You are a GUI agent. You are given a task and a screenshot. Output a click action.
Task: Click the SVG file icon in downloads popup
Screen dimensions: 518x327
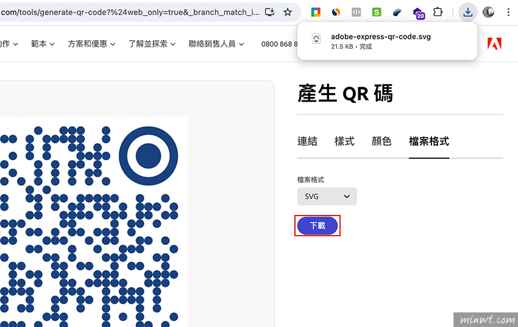[x=316, y=39]
